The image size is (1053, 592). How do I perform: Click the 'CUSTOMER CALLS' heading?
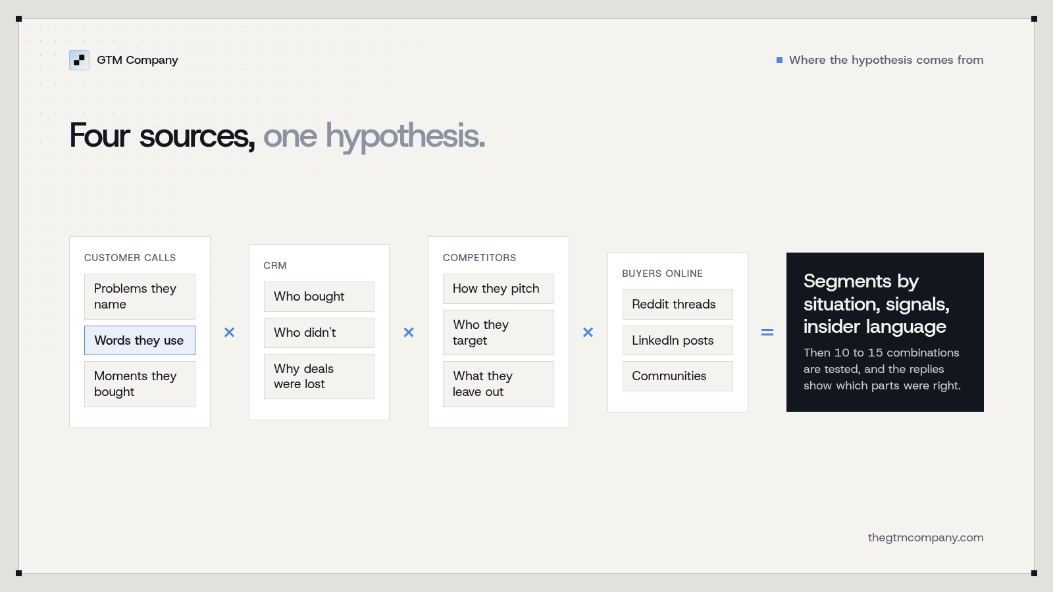(x=130, y=258)
